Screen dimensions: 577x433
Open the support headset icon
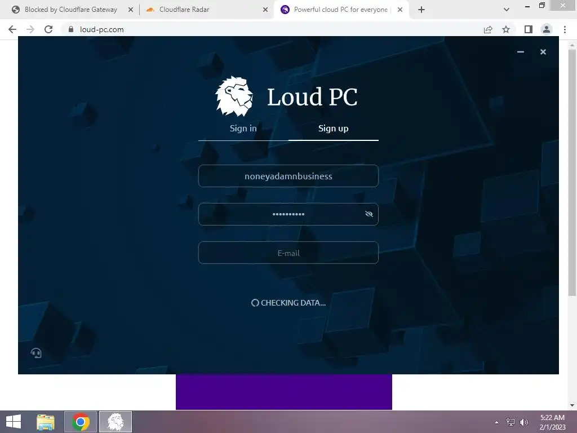coord(36,353)
